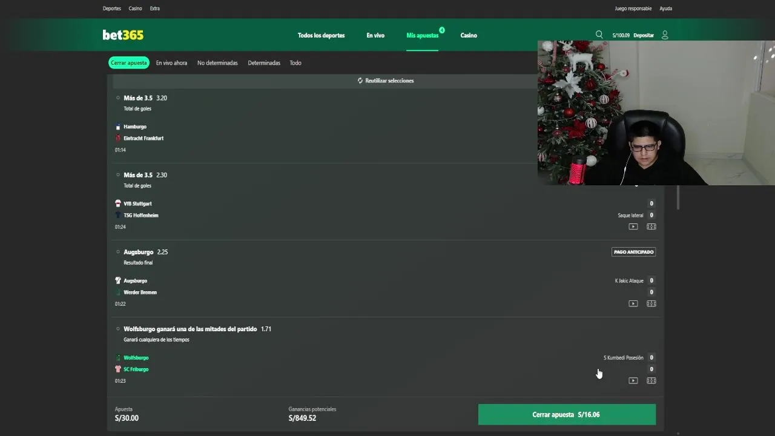Viewport: 775px width, 436px height.
Task: Click the status circle beside Más de 3.5 3.20
Action: tap(118, 97)
